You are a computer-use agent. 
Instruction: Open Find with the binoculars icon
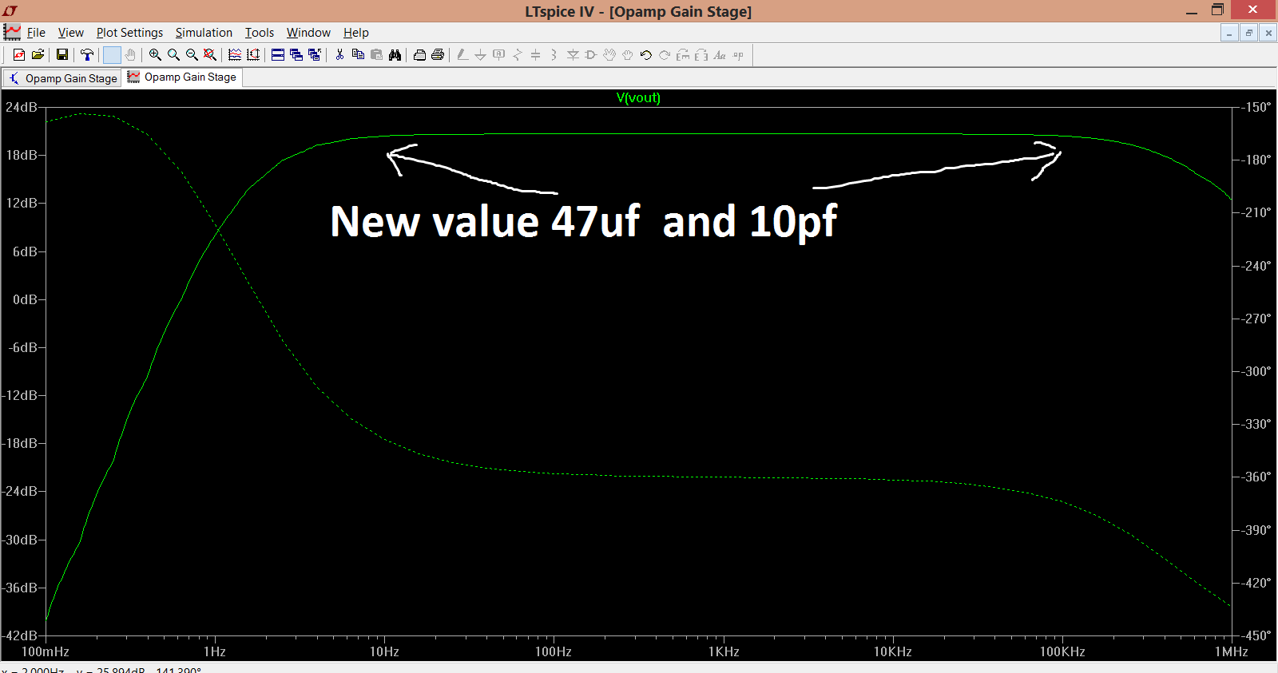pos(395,54)
